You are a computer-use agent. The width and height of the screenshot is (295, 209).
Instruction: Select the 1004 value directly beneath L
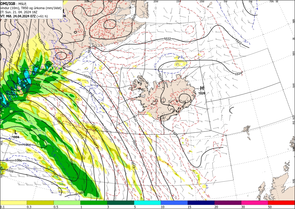pos(16,137)
